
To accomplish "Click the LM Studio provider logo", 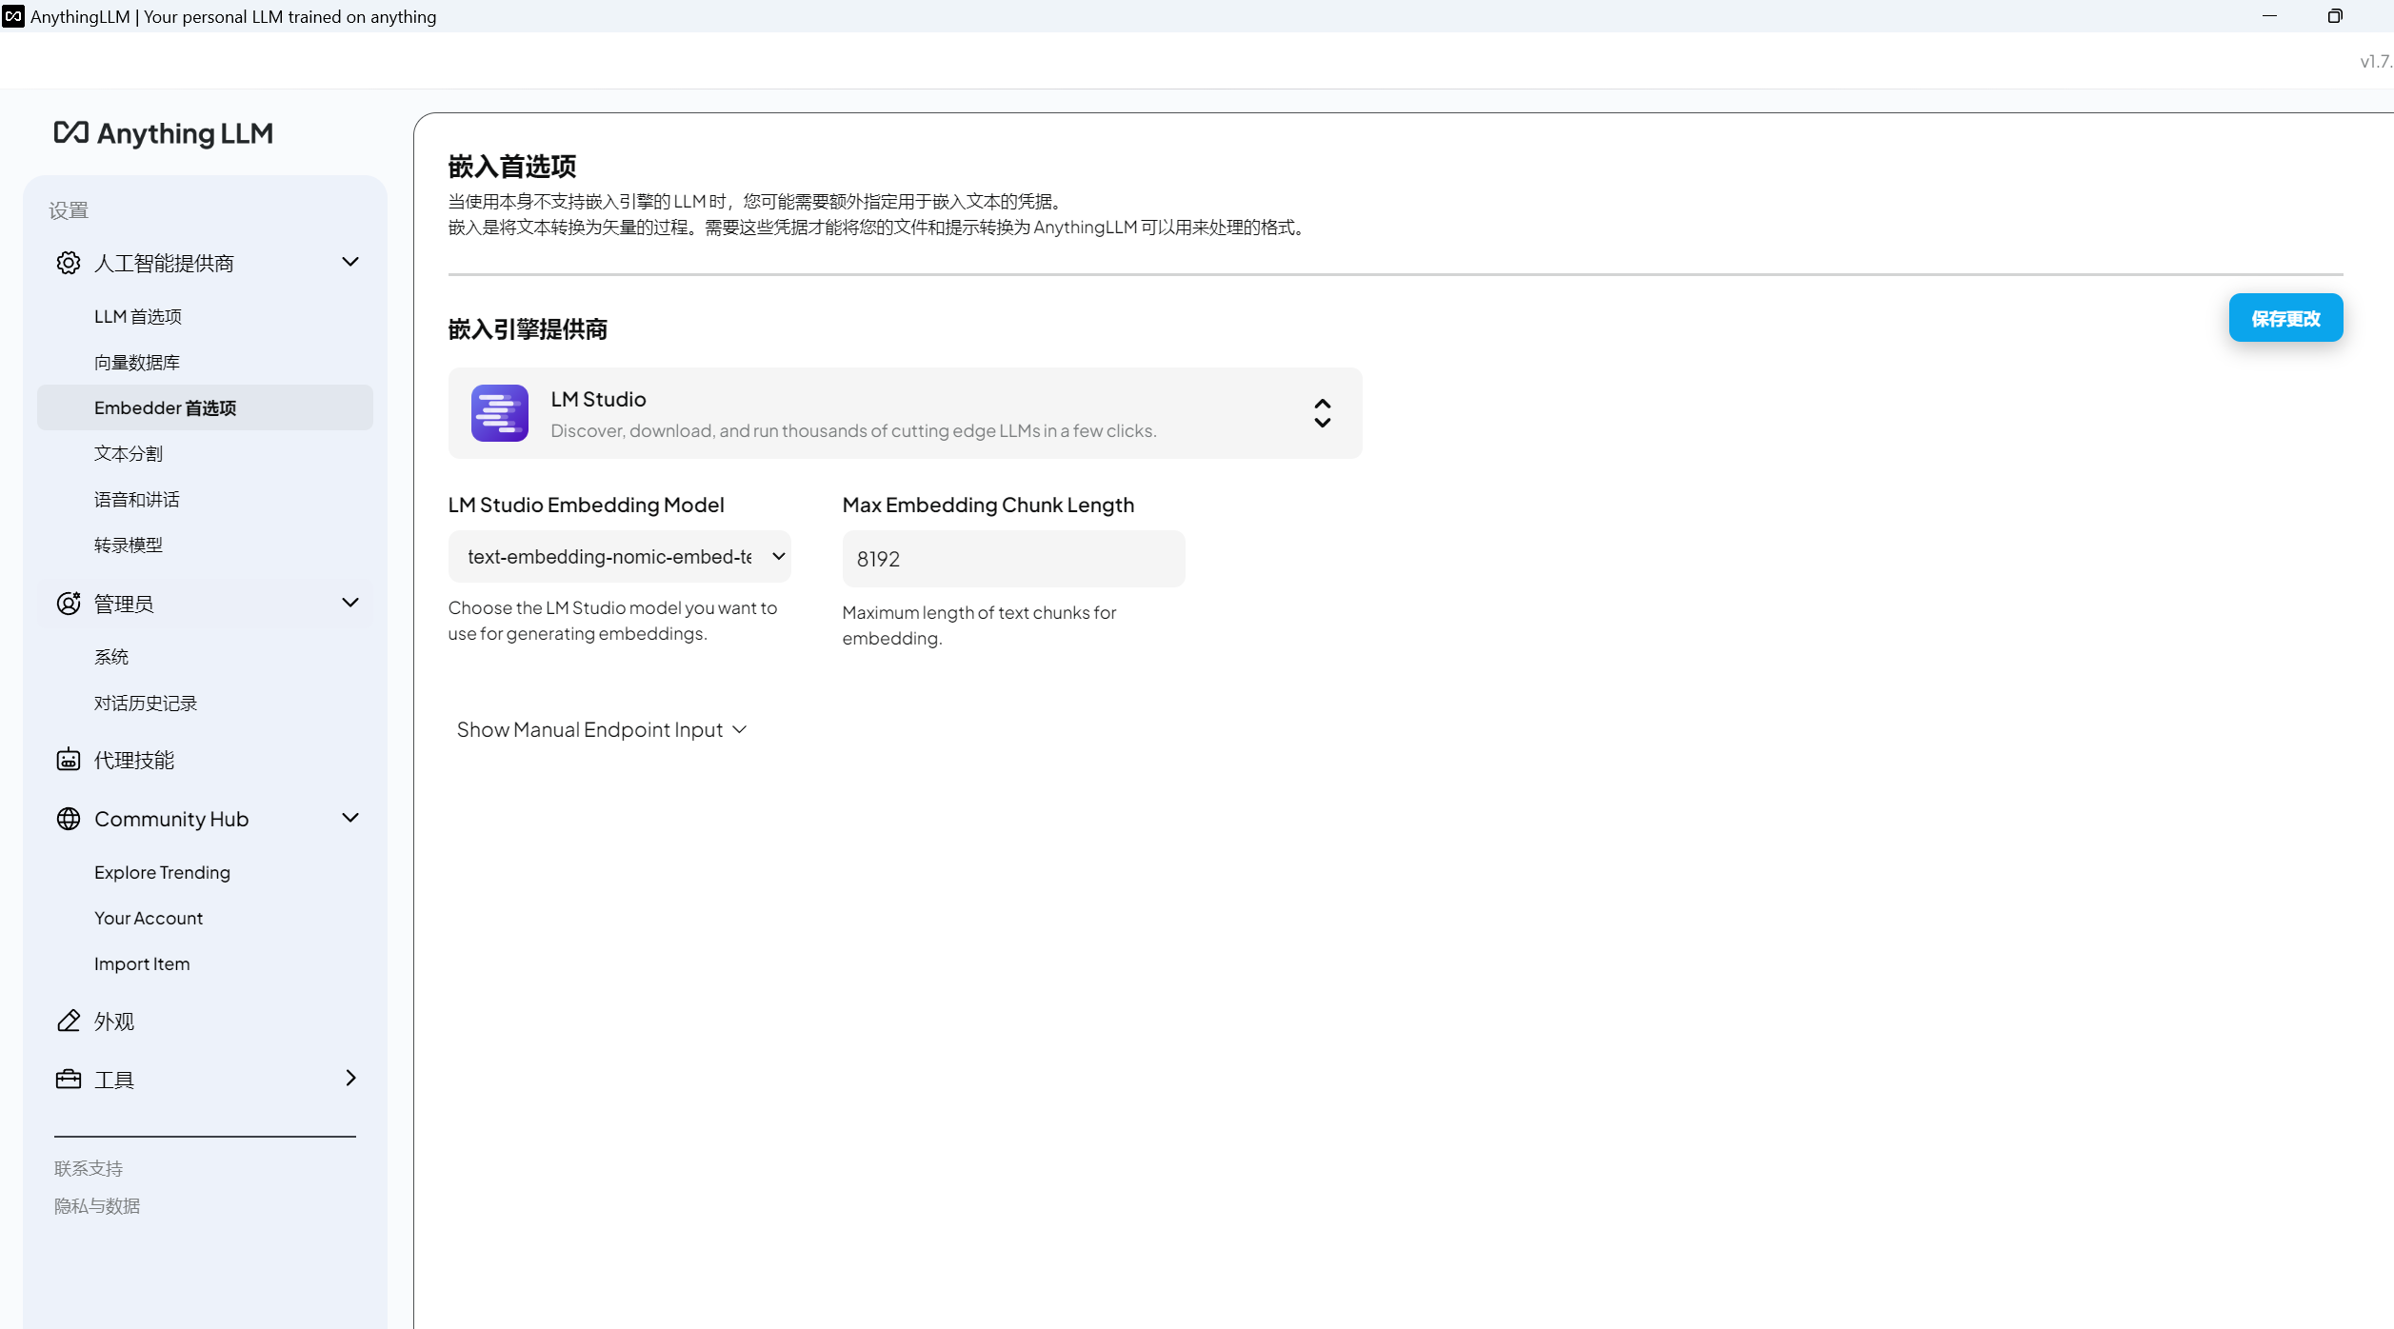I will (500, 413).
